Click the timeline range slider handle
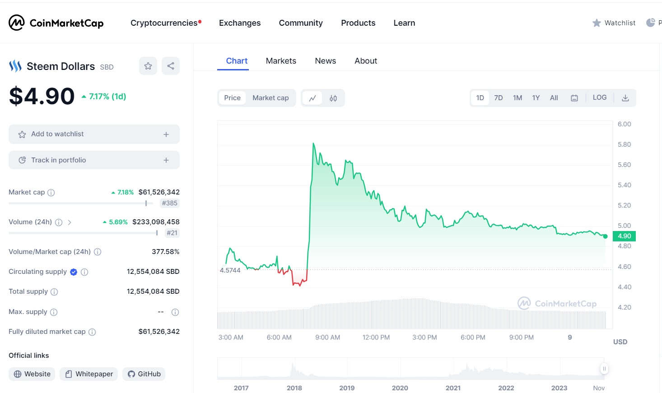 click(x=604, y=369)
